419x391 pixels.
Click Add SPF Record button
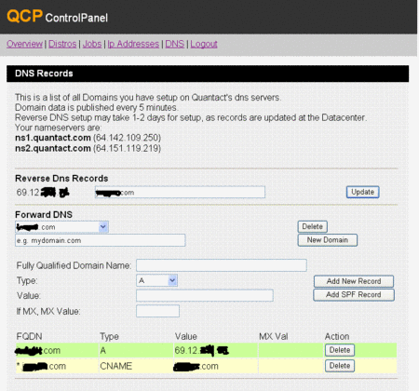tap(354, 295)
